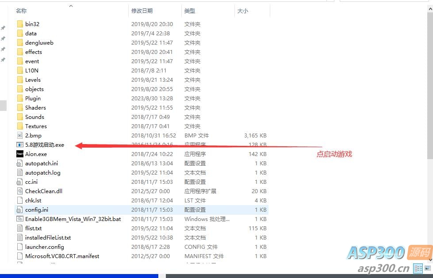Select the data folder icon
The image size is (433, 278).
click(x=20, y=34)
